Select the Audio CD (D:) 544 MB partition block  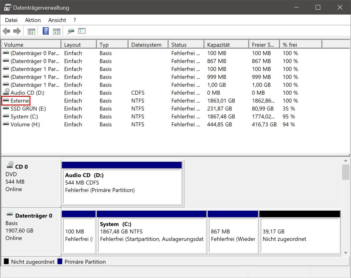[122, 183]
